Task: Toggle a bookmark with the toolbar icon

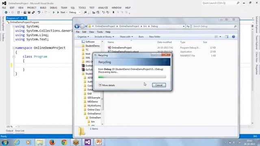Action: pyautogui.click(x=113, y=13)
